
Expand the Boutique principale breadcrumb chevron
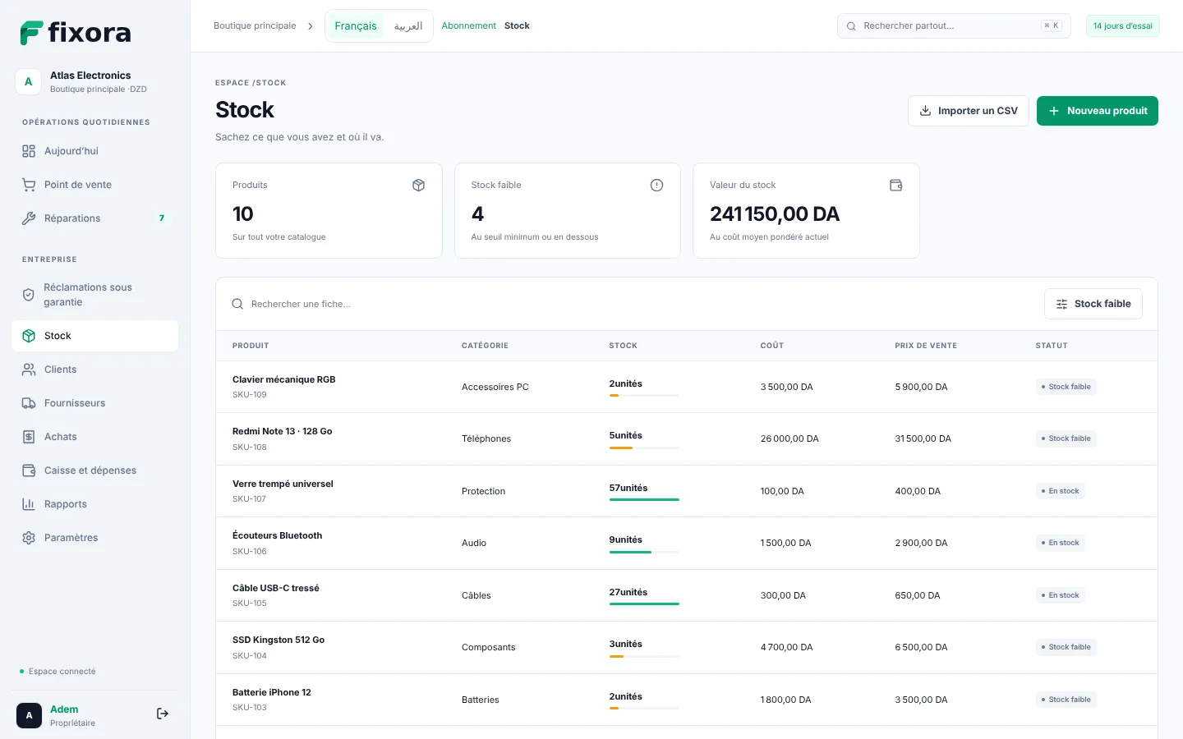pyautogui.click(x=311, y=26)
